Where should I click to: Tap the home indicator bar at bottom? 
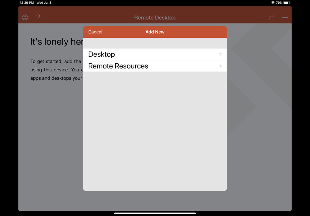point(155,213)
